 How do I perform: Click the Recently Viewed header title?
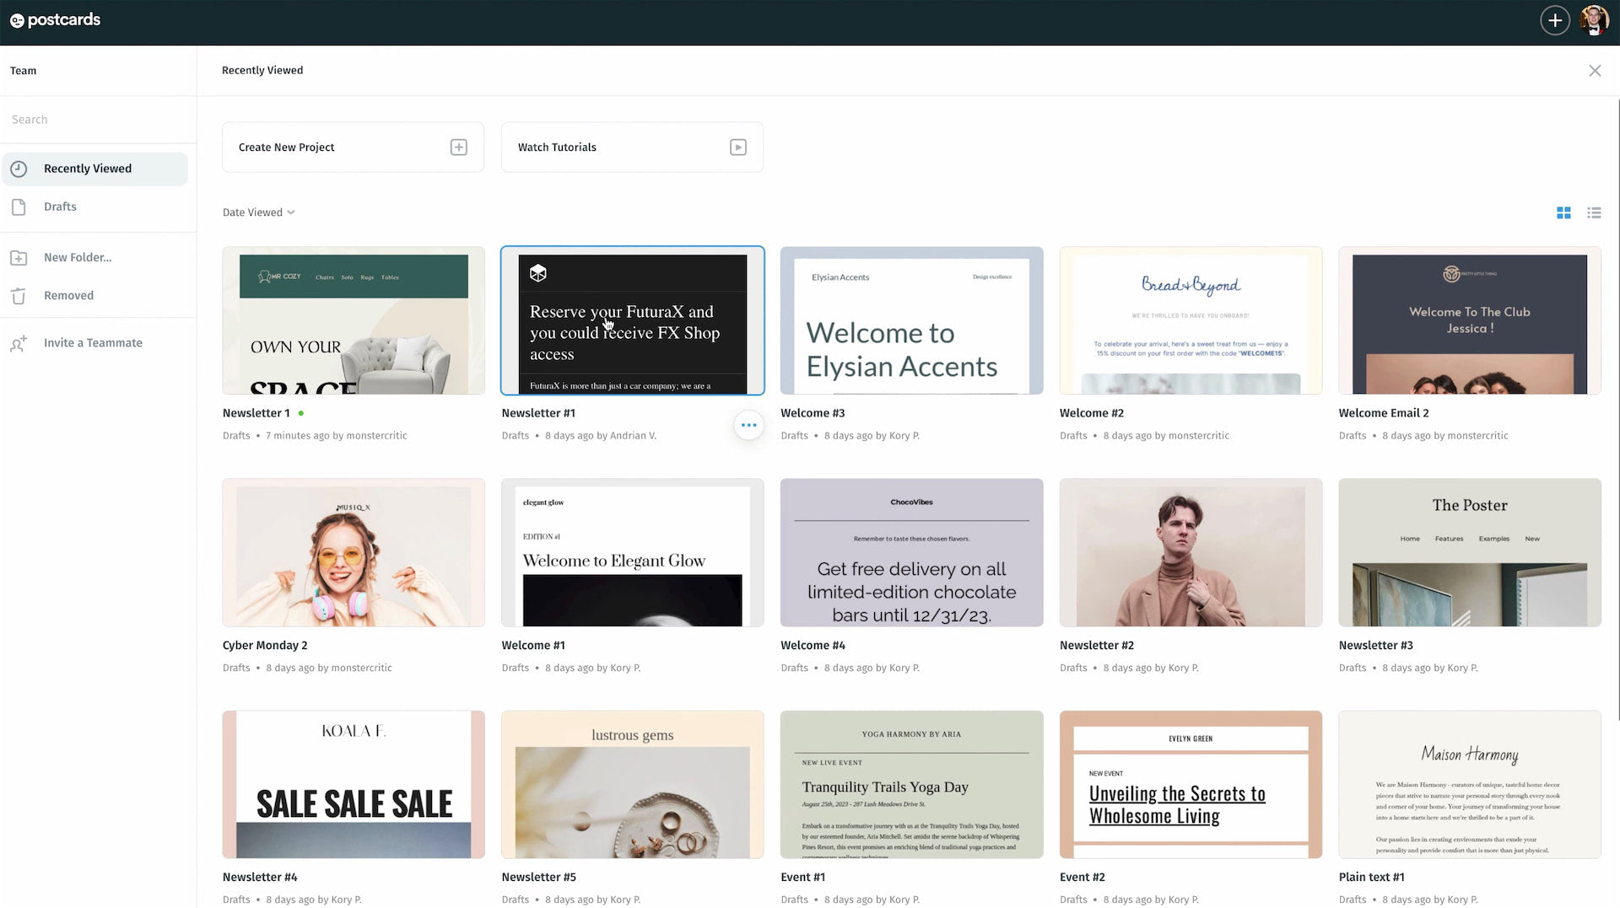click(262, 71)
